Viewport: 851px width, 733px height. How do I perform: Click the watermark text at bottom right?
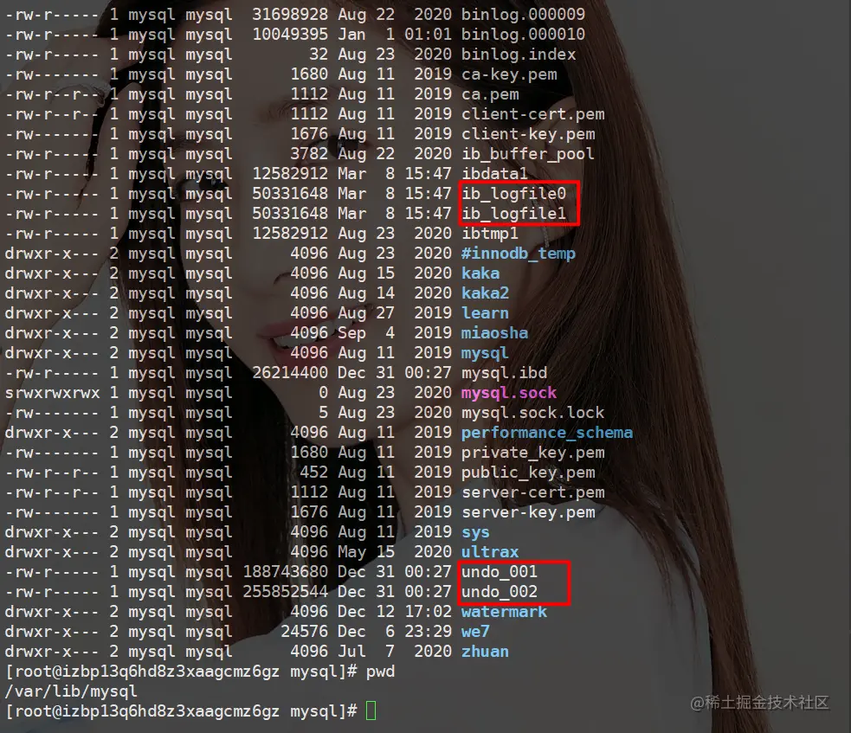pos(759,703)
